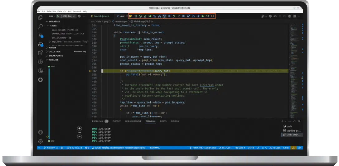Viewport: 339px width, 166px height.
Task: Open editor more actions ellipsis
Action: tap(299, 16)
